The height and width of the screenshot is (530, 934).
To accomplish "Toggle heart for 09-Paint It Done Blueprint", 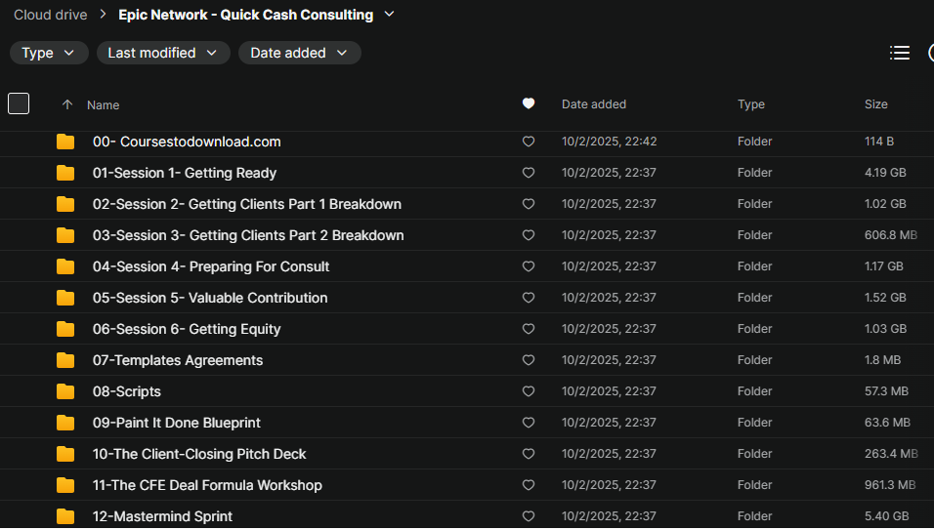I will coord(529,423).
